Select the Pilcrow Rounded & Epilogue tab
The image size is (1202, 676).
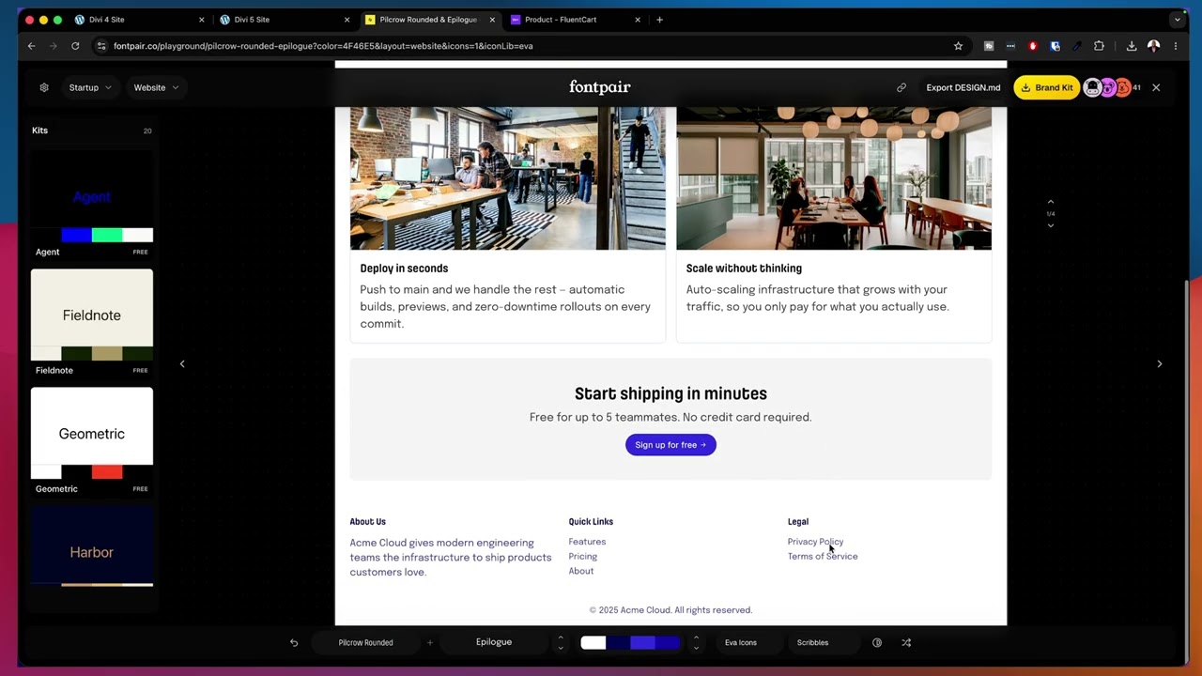[431, 20]
